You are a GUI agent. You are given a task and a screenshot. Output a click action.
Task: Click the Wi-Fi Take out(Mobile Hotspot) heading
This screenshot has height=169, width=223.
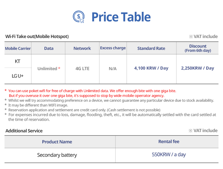[37, 36]
